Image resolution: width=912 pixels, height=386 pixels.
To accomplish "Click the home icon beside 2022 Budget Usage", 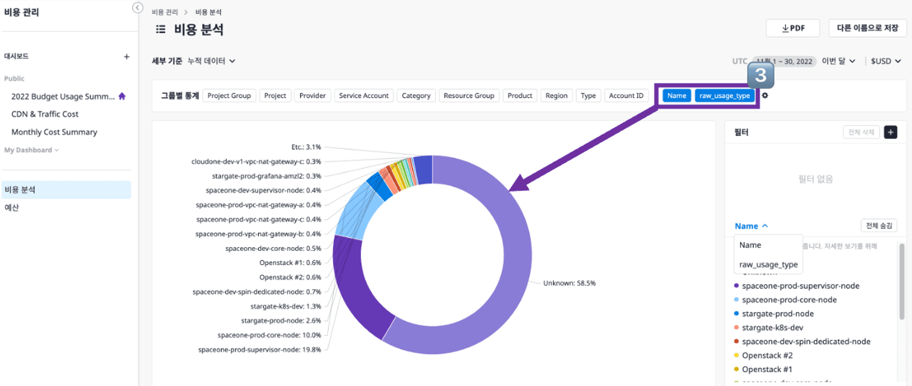I will point(122,96).
